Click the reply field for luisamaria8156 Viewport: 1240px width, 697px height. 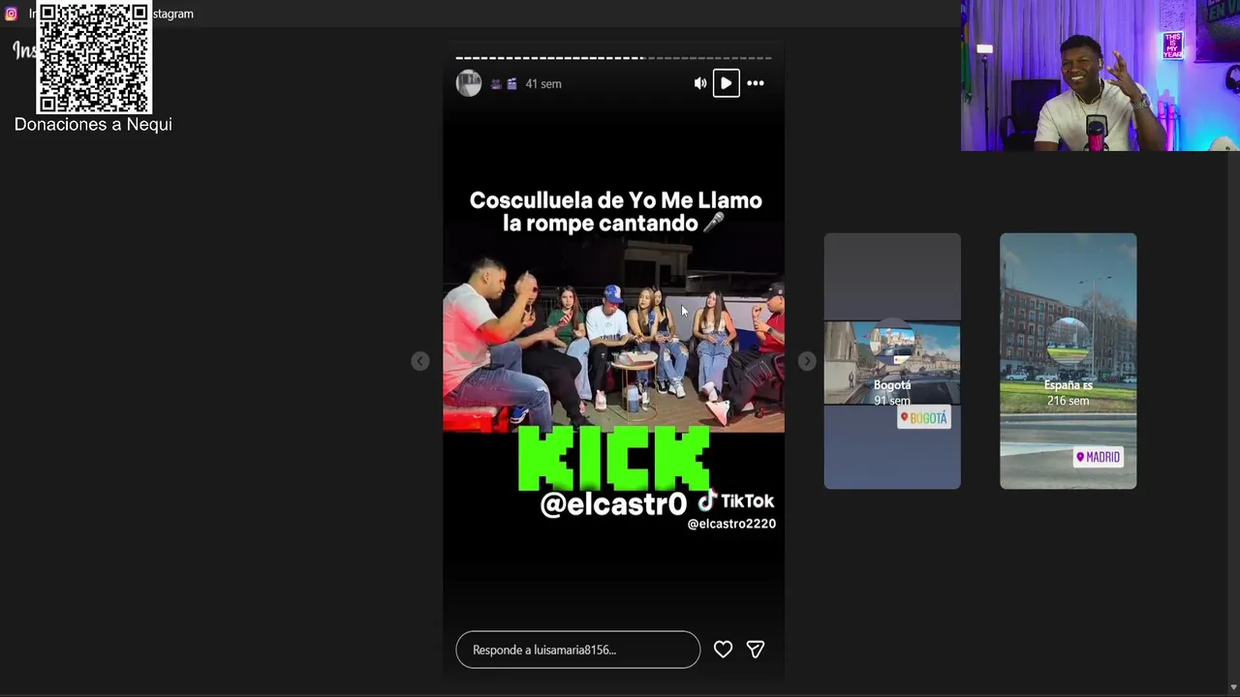(x=578, y=650)
